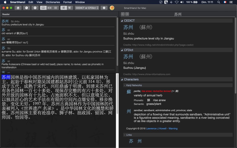
Task: Click the dictionary pane scrollbar
Action: (236, 56)
